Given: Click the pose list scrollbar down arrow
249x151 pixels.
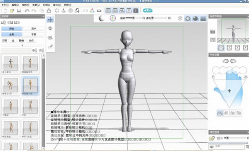Looking at the screenshot, I should [x=44, y=149].
